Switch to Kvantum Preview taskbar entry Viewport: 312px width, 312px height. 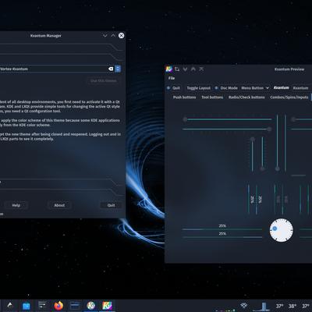point(107,306)
